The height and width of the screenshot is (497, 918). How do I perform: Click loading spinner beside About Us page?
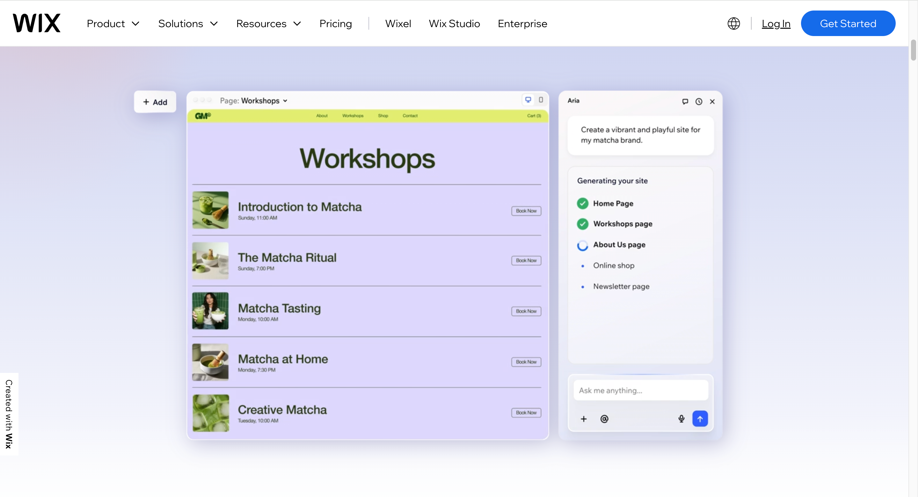(x=583, y=245)
